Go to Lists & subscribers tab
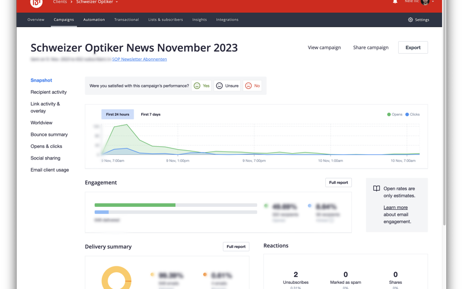Screen dimensions: 463x289 coord(166,20)
